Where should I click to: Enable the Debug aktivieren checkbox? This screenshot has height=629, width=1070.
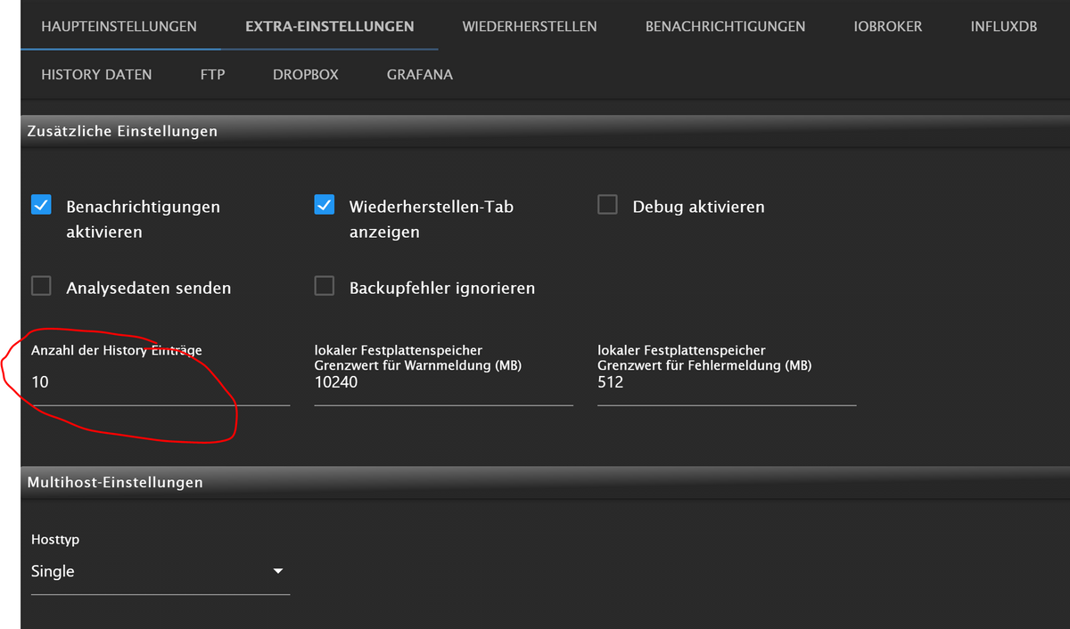click(x=607, y=205)
